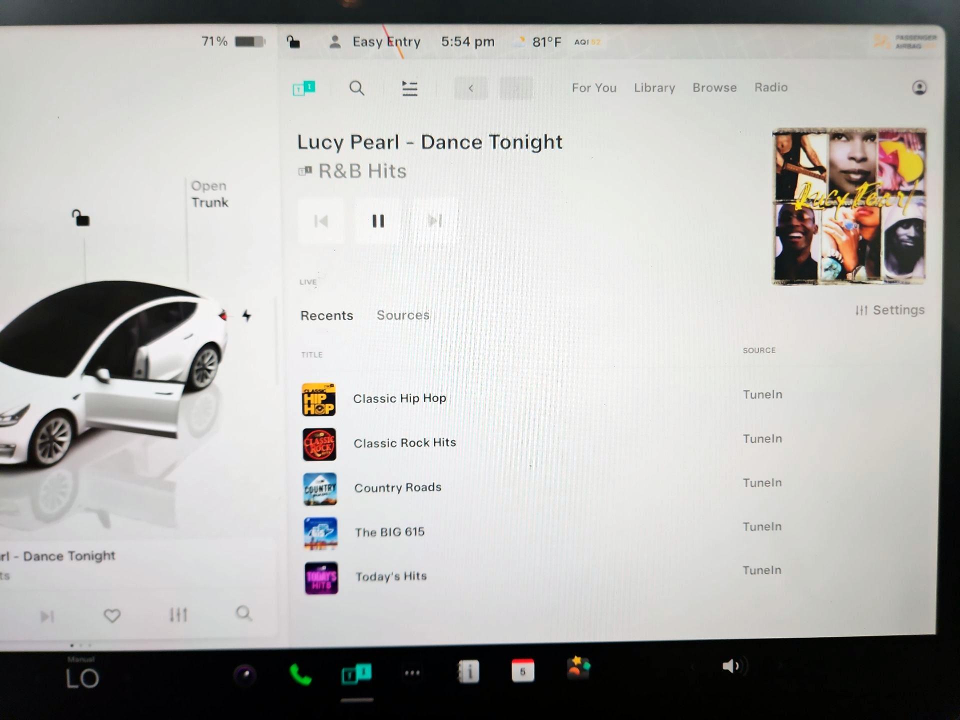
Task: Open equalizer icon in mini player
Action: [x=178, y=614]
